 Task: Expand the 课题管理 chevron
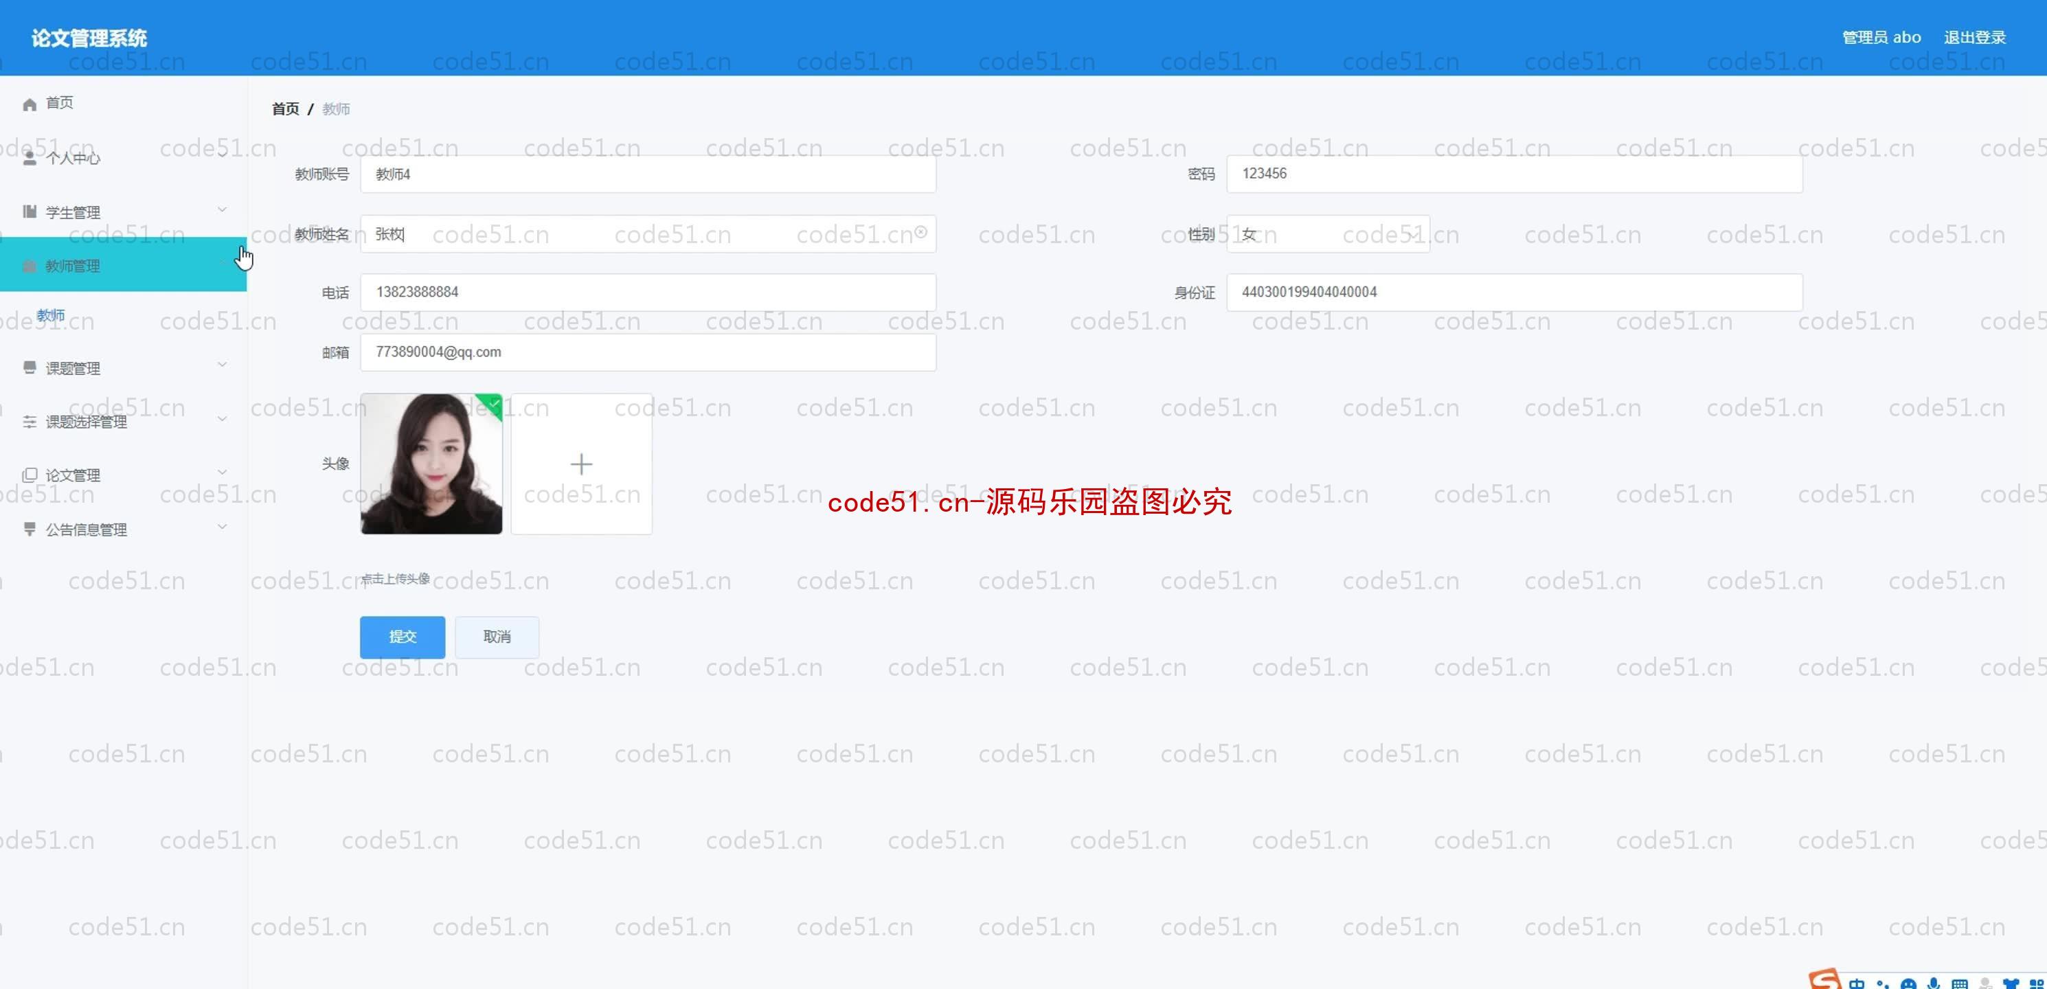click(223, 365)
